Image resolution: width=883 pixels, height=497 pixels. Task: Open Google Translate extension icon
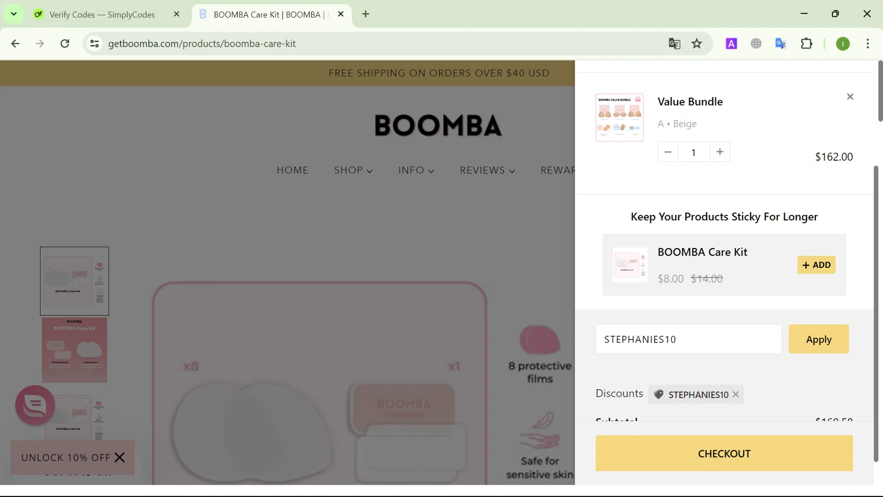[x=781, y=44]
